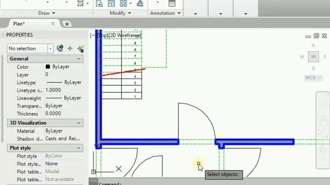This screenshot has height=185, width=330.
Task: Select the red dashed line in drawing
Action: pos(123,72)
